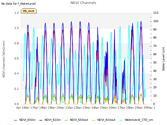Viewport: 167px width, 125px height.
Task: Toggle NDVI_650in legend entry
Action: coord(25,120)
